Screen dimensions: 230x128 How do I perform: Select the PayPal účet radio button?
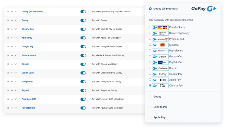click(150, 62)
